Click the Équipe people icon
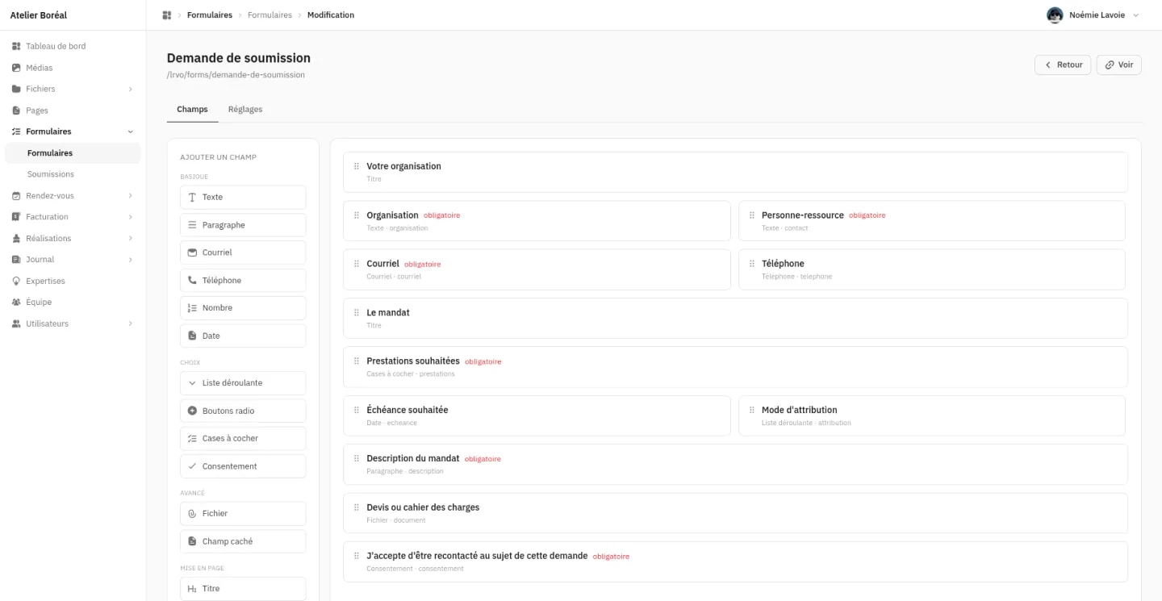The height and width of the screenshot is (601, 1162). pyautogui.click(x=16, y=302)
